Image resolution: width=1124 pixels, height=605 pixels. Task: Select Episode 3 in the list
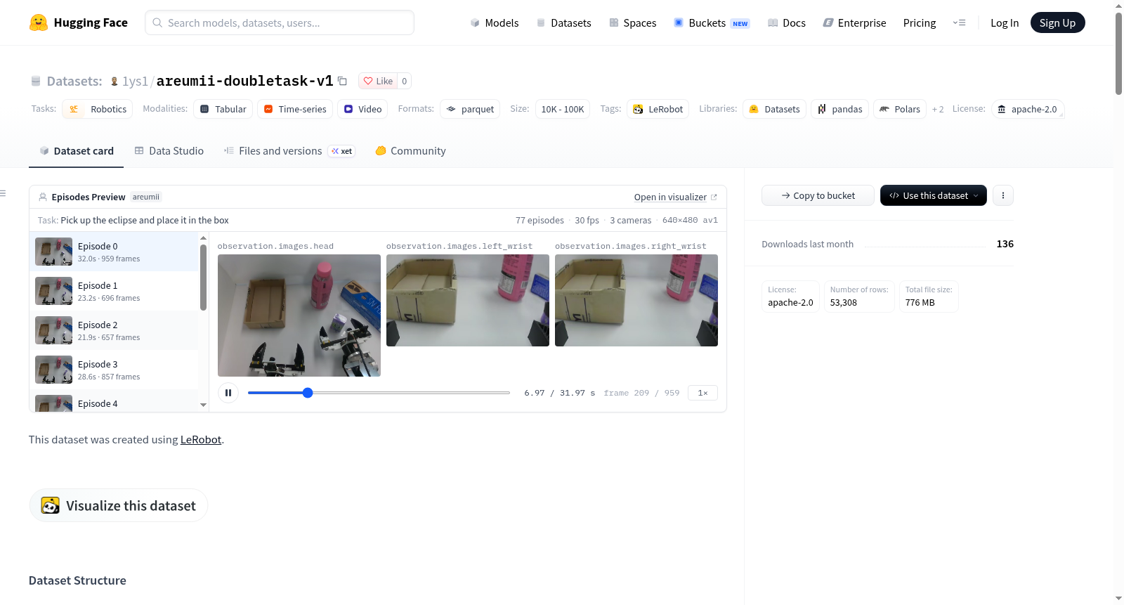(x=115, y=370)
